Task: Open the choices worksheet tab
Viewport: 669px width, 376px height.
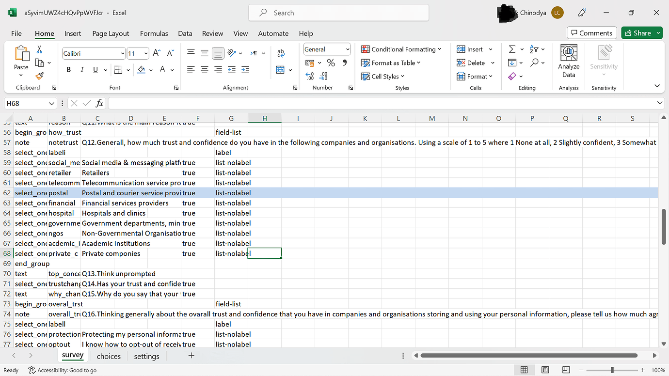Action: 109,356
